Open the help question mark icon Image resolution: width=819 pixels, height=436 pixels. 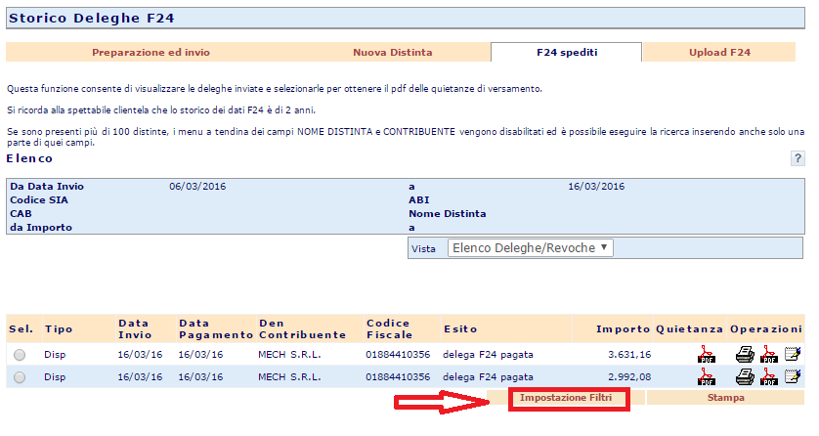(x=797, y=158)
